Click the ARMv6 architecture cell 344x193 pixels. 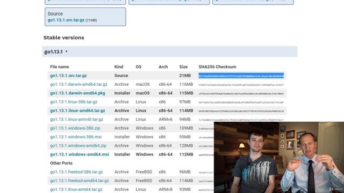[x=166, y=119]
